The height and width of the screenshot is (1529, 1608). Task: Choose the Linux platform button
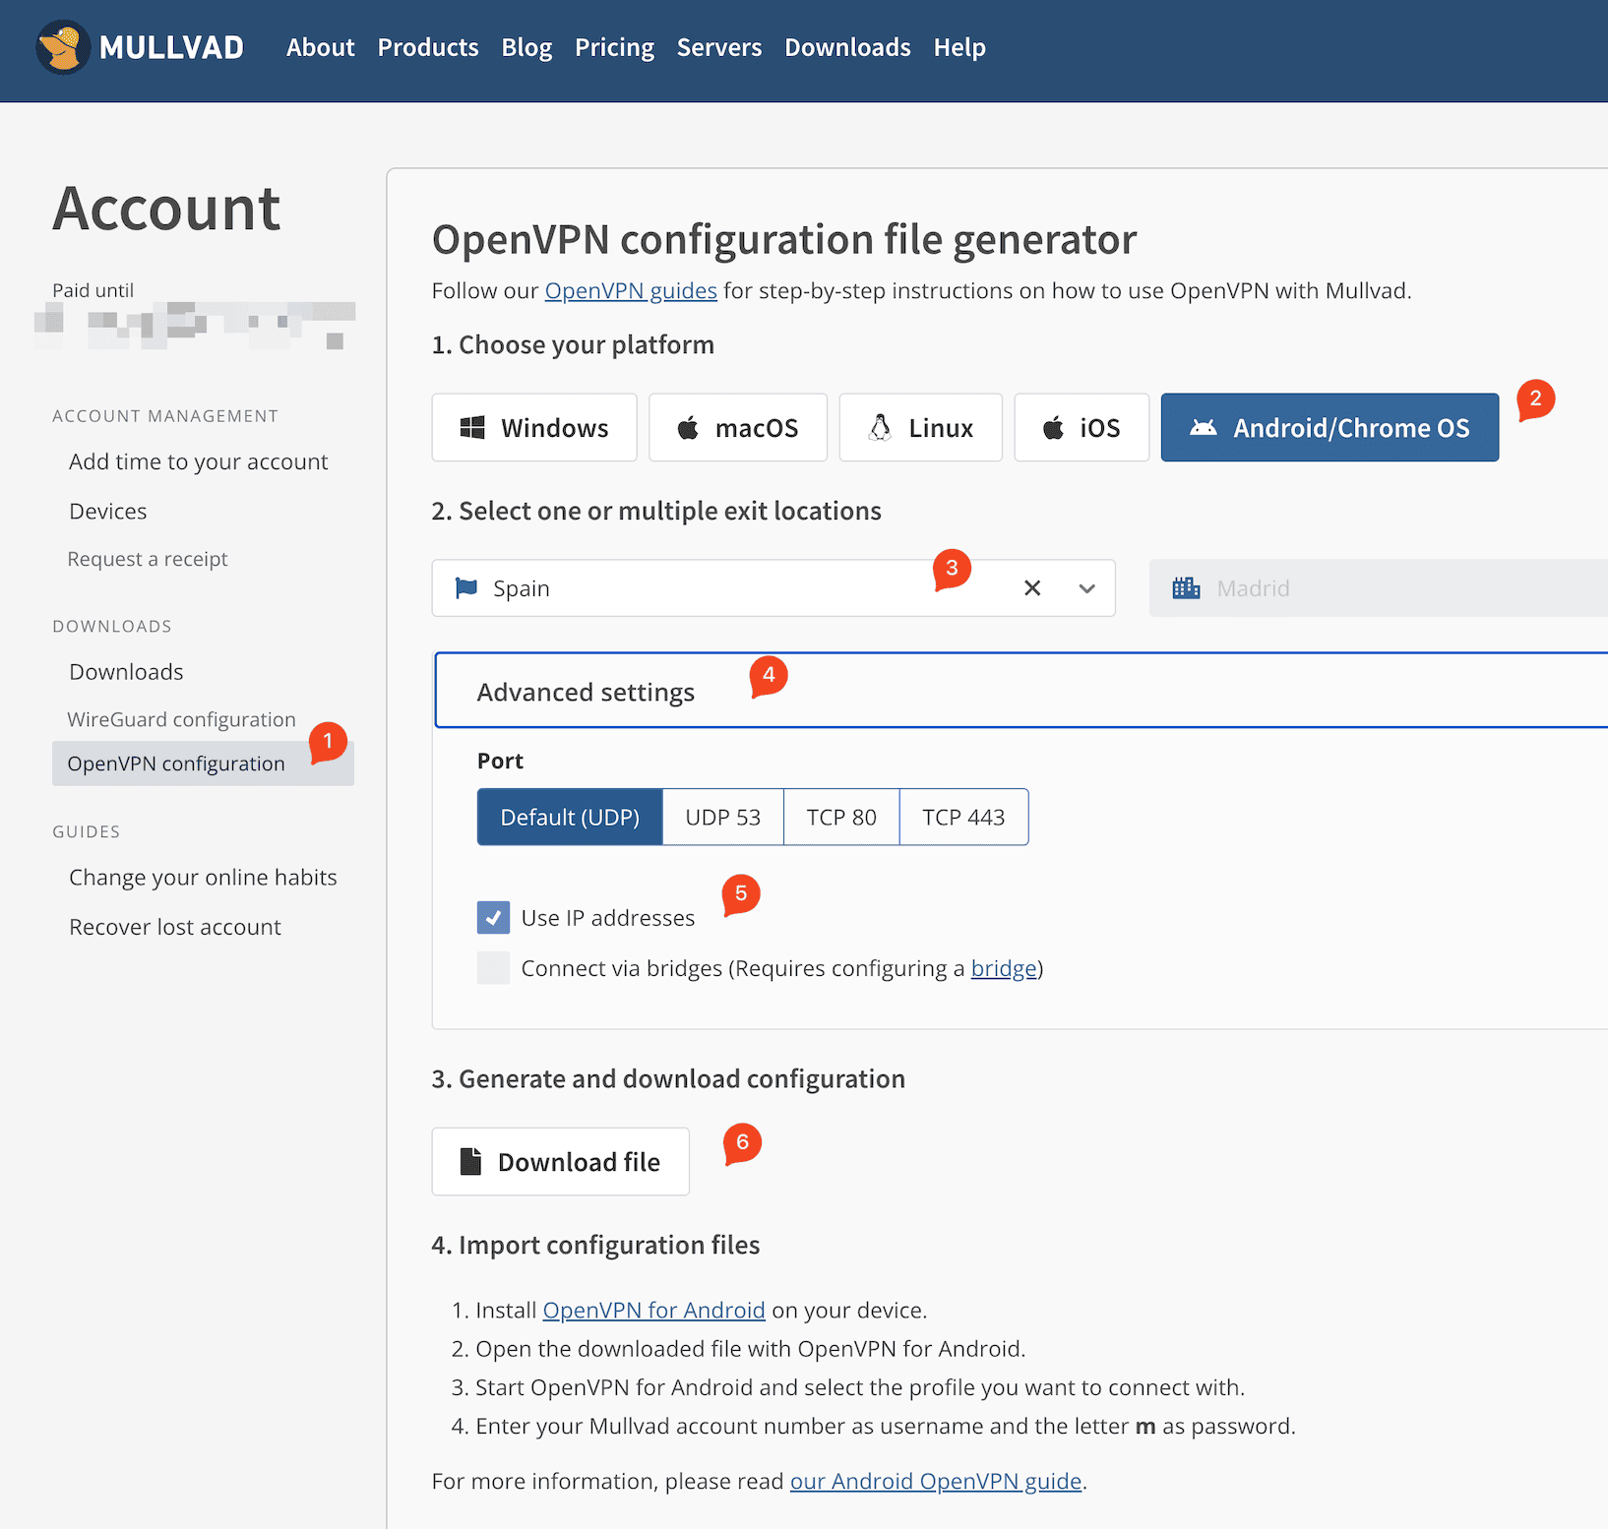921,428
